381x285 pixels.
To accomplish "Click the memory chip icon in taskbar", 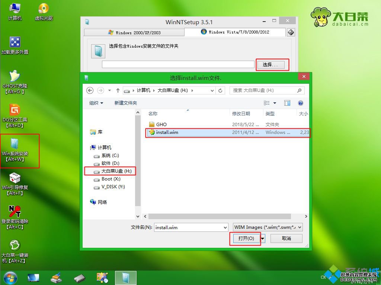I will click(79, 278).
